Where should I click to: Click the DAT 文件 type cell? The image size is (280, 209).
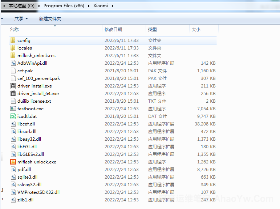(x=158, y=116)
